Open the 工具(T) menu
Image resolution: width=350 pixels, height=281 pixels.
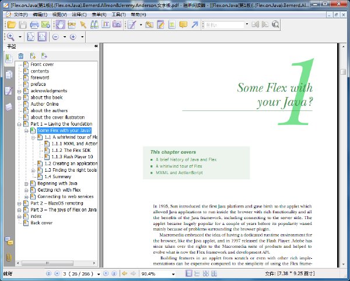pyautogui.click(x=118, y=15)
